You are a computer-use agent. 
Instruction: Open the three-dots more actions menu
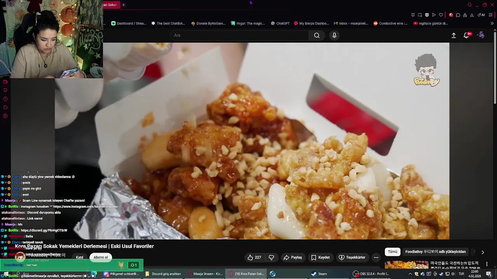click(x=376, y=257)
